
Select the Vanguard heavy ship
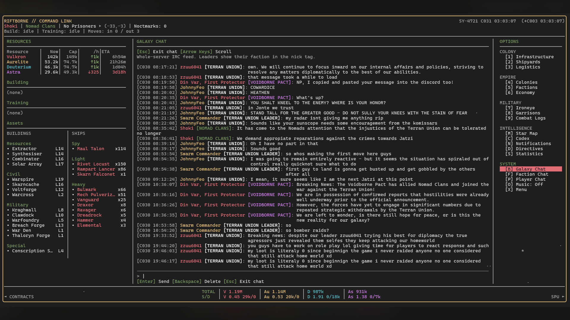[99, 200]
